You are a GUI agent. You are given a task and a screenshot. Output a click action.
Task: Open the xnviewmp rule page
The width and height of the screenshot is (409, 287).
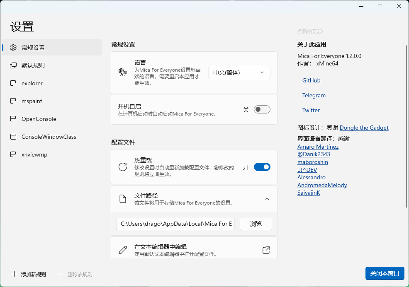tap(34, 154)
